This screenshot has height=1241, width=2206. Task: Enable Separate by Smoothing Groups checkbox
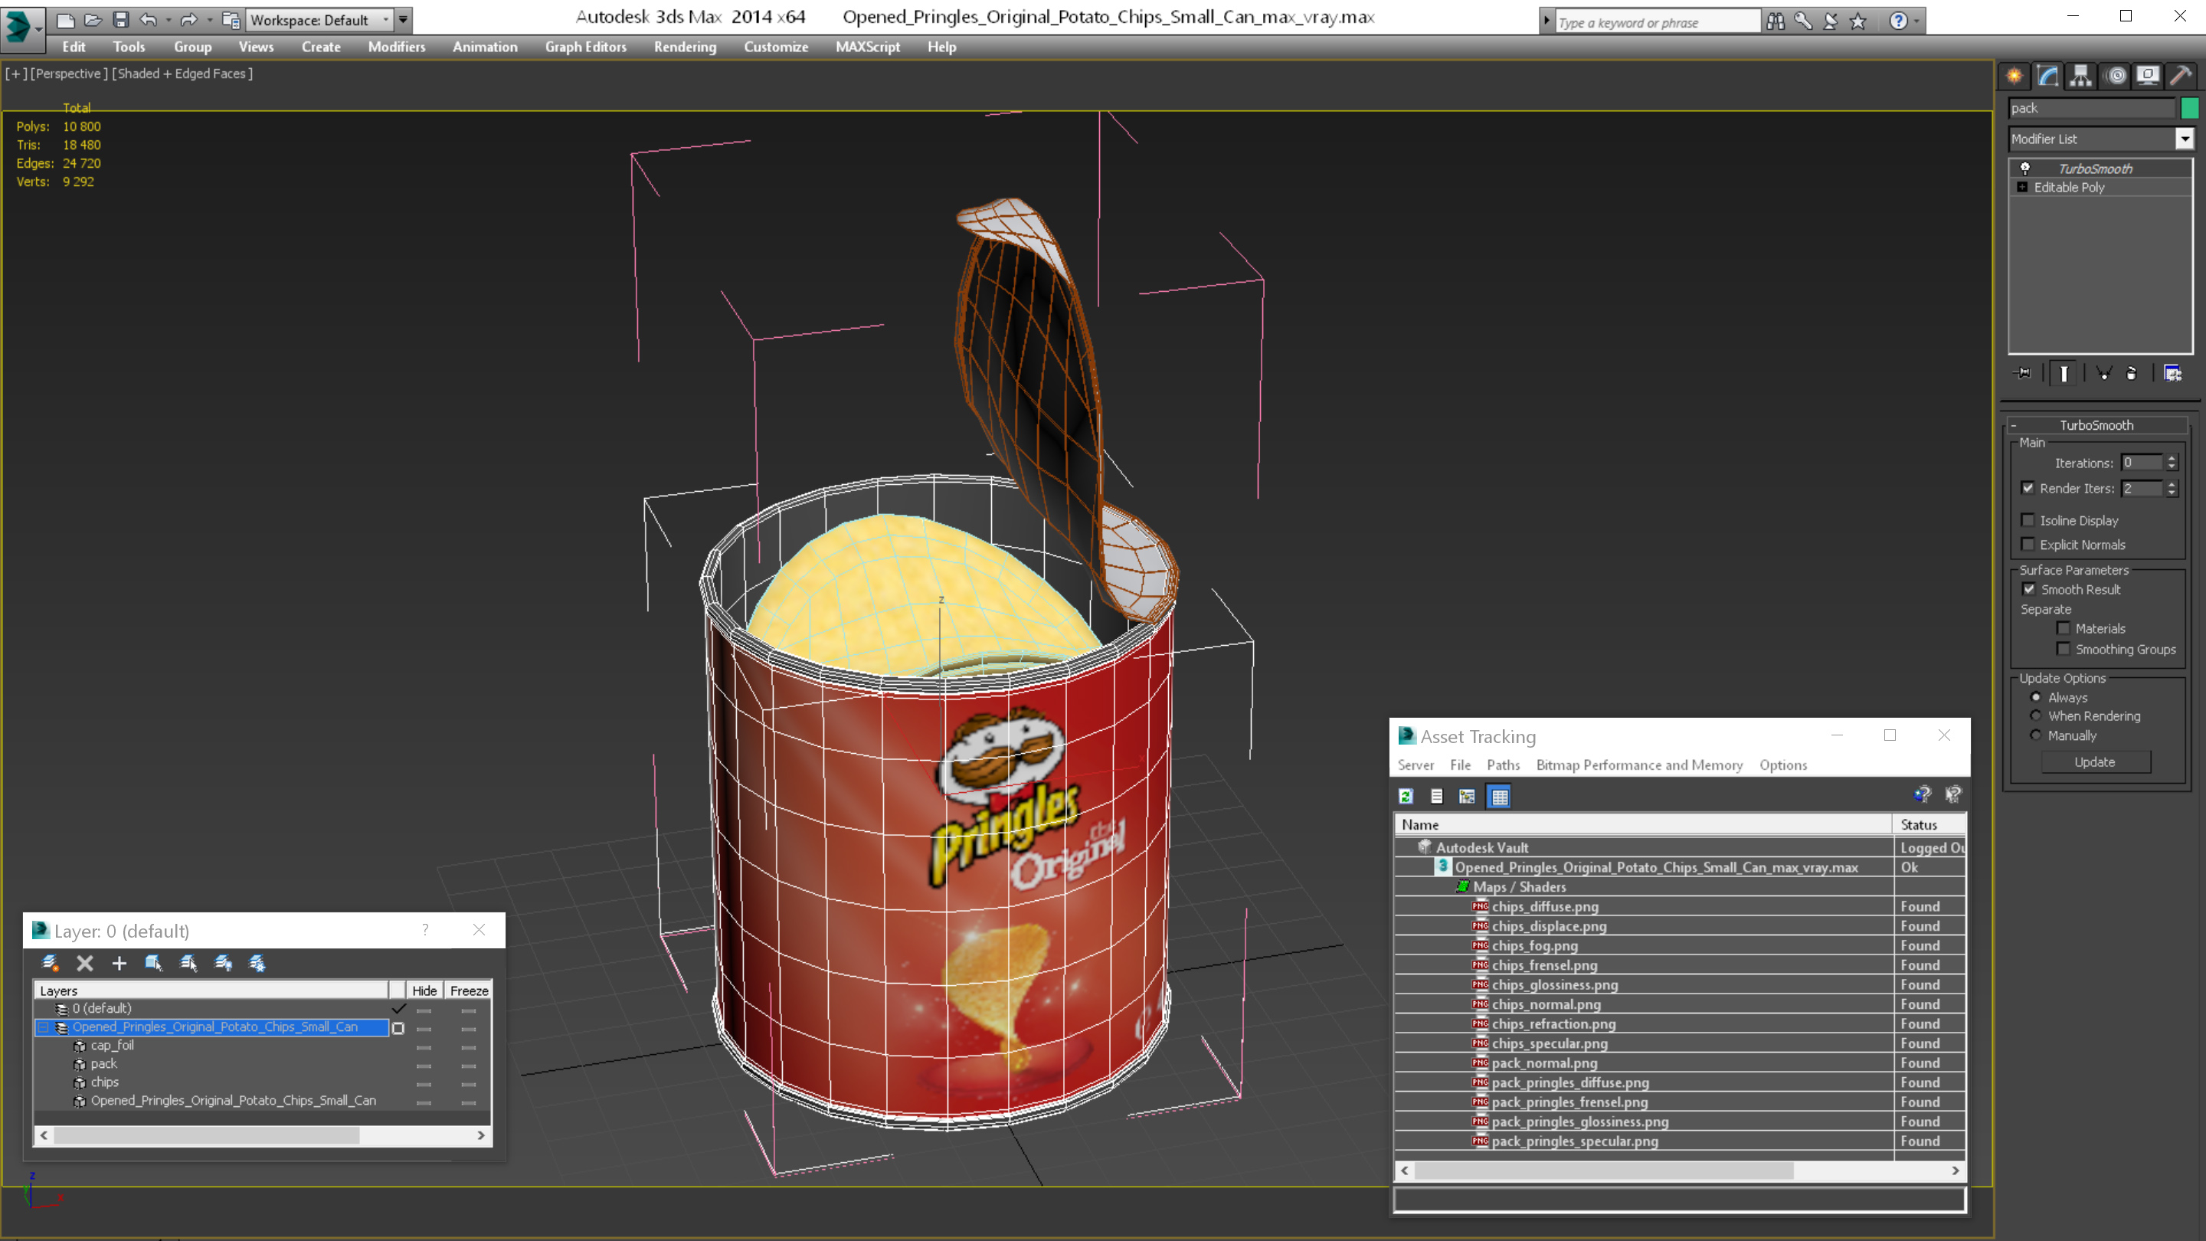pyautogui.click(x=2064, y=648)
